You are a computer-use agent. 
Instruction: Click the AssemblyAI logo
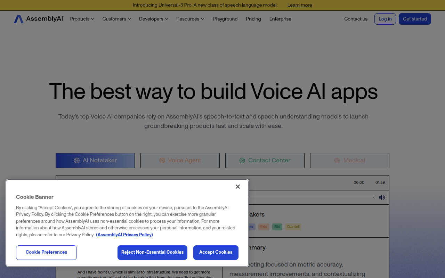click(38, 19)
